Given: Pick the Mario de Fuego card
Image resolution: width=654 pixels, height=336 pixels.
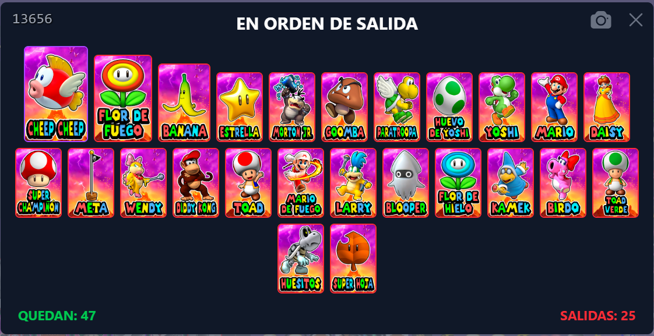Looking at the screenshot, I should click(301, 183).
